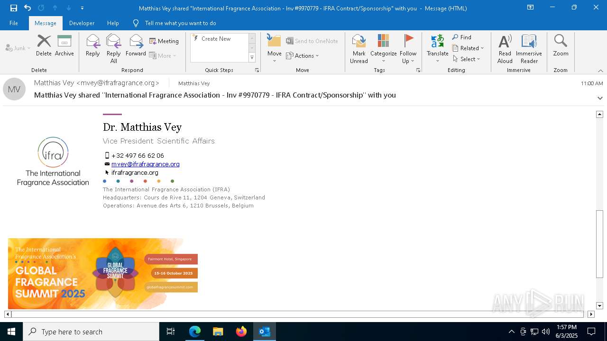Click the MV sender avatar

(14, 89)
